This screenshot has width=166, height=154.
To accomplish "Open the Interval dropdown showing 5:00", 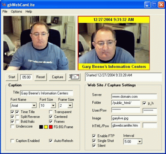I will coord(133,142).
